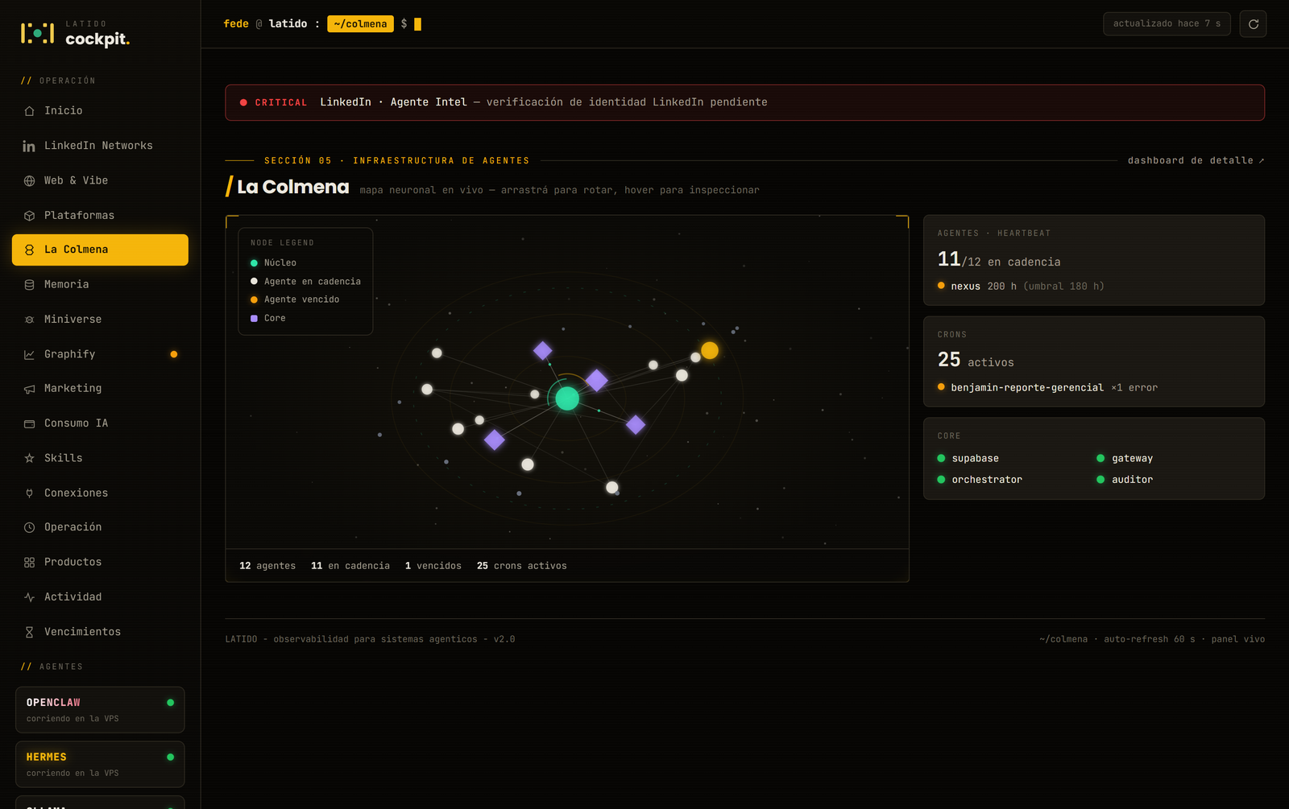The height and width of the screenshot is (809, 1289).
Task: Navigate to Memoria page
Action: pos(100,285)
